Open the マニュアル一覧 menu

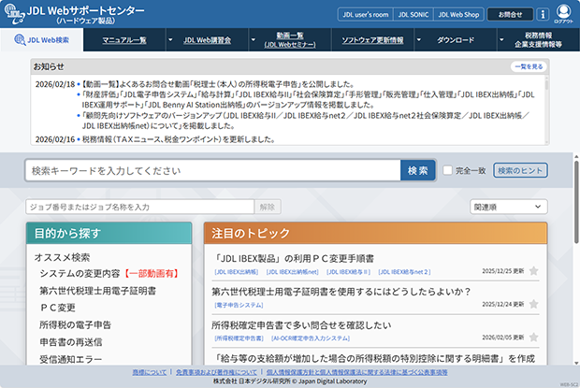point(124,40)
